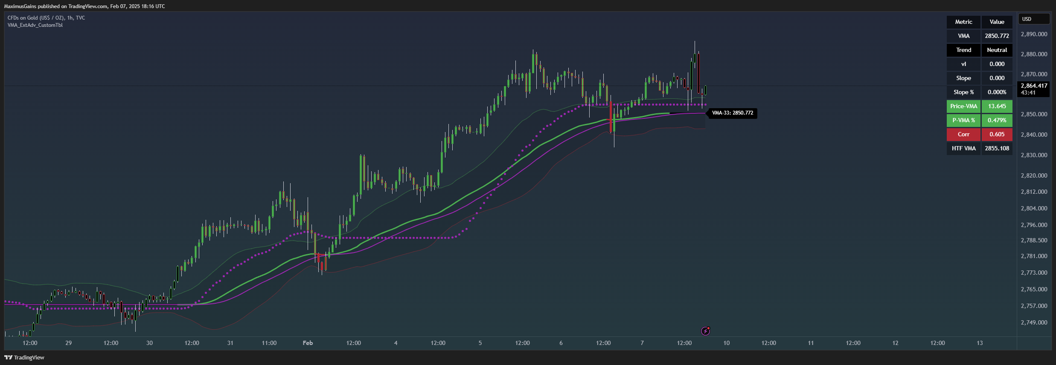Click the HTF VMA value 2855.108 cell

997,148
